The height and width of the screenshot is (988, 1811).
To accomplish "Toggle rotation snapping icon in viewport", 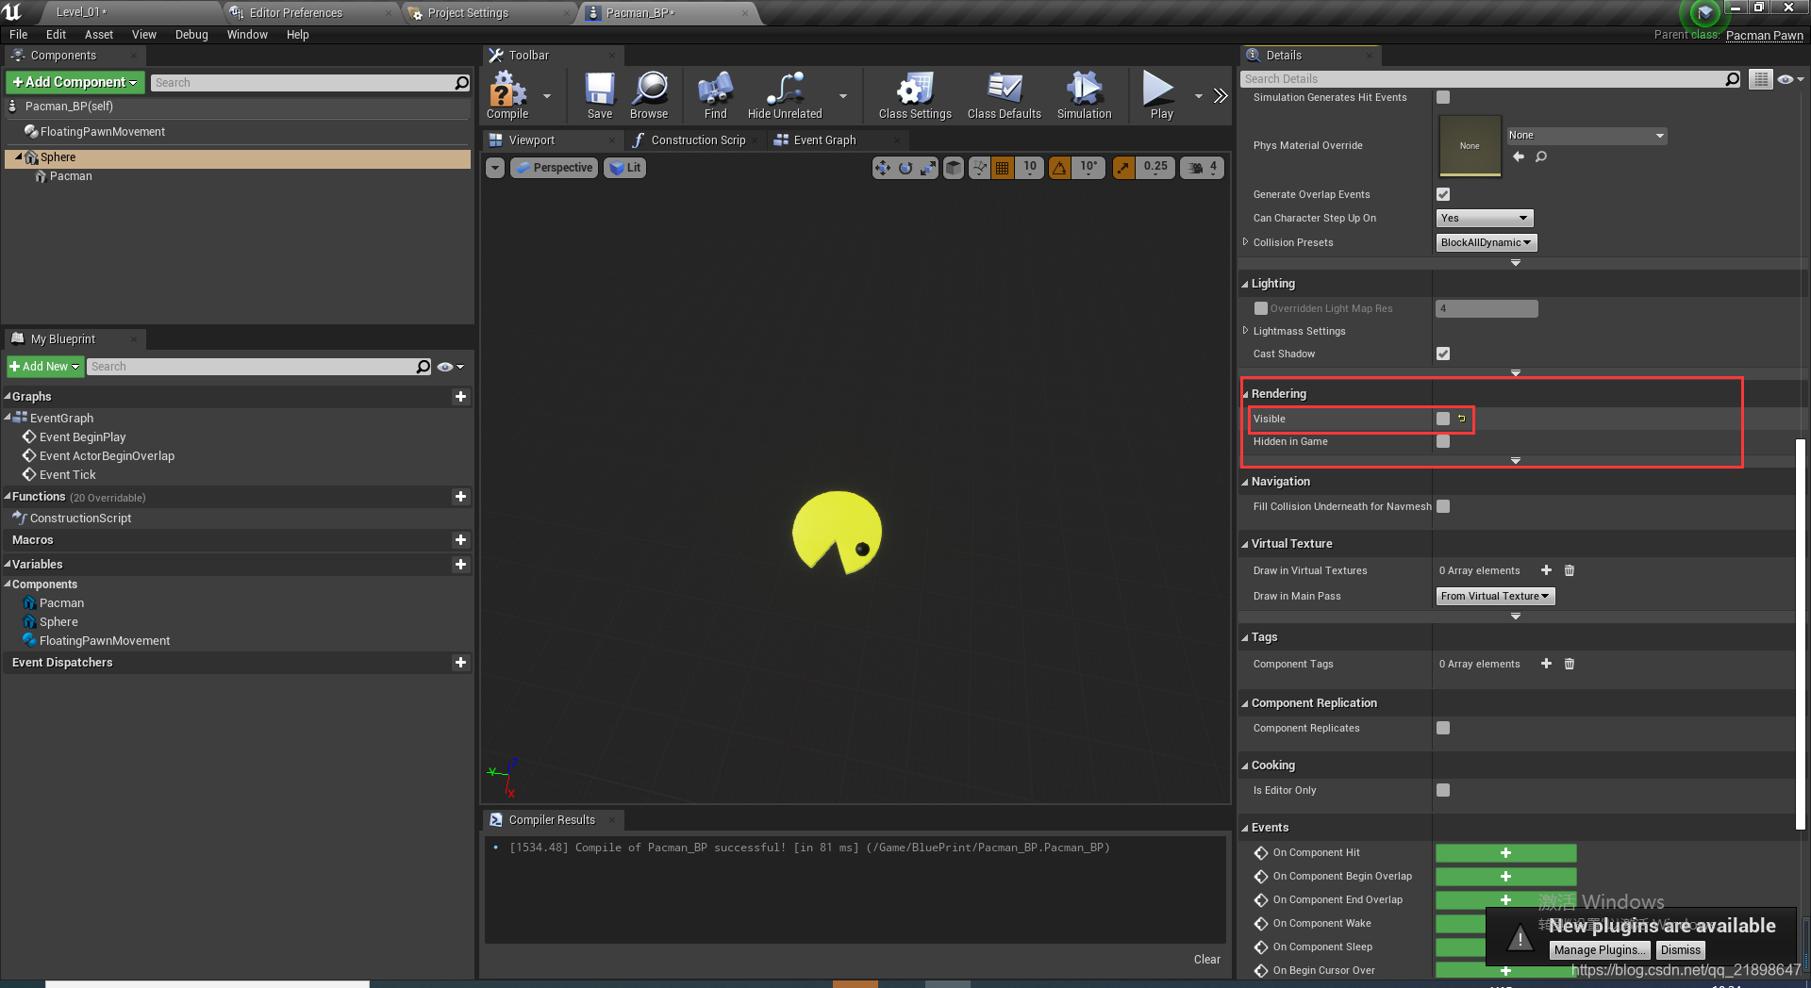I will [x=1060, y=168].
